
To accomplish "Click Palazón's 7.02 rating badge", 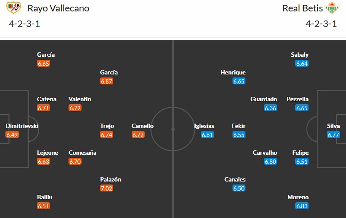I will coord(107,188).
